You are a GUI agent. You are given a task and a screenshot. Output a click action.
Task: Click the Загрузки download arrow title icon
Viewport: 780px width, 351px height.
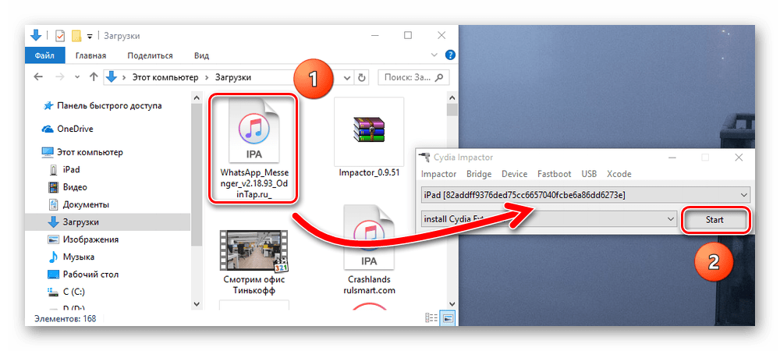pos(37,36)
